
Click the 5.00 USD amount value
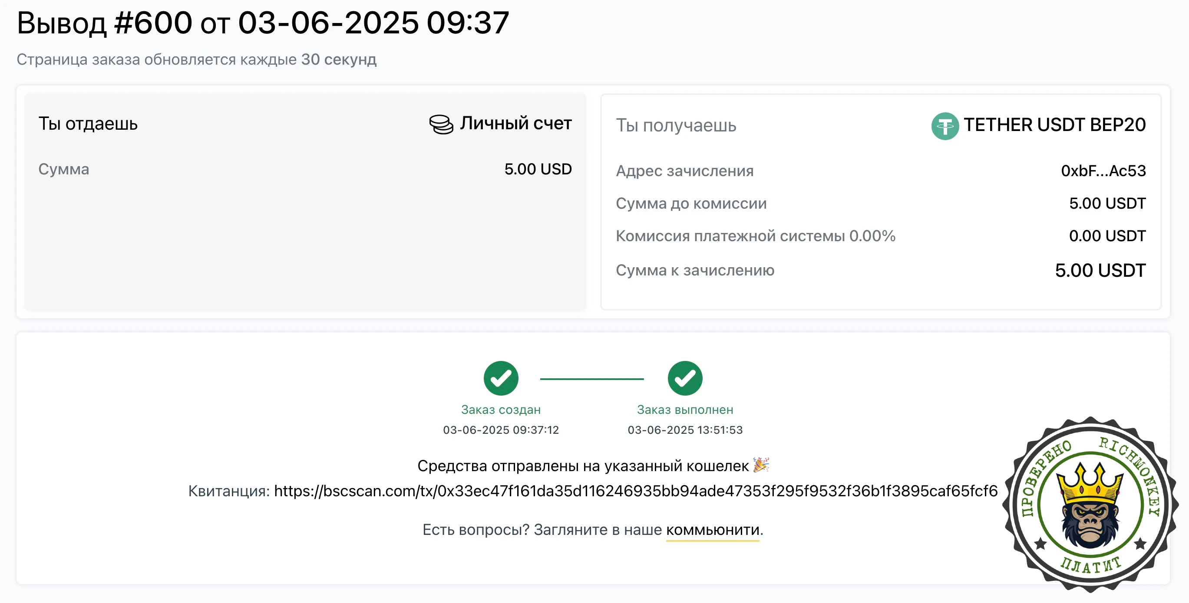click(x=538, y=169)
